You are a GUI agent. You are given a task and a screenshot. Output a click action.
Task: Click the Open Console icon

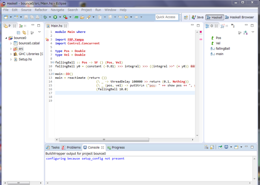point(236,147)
